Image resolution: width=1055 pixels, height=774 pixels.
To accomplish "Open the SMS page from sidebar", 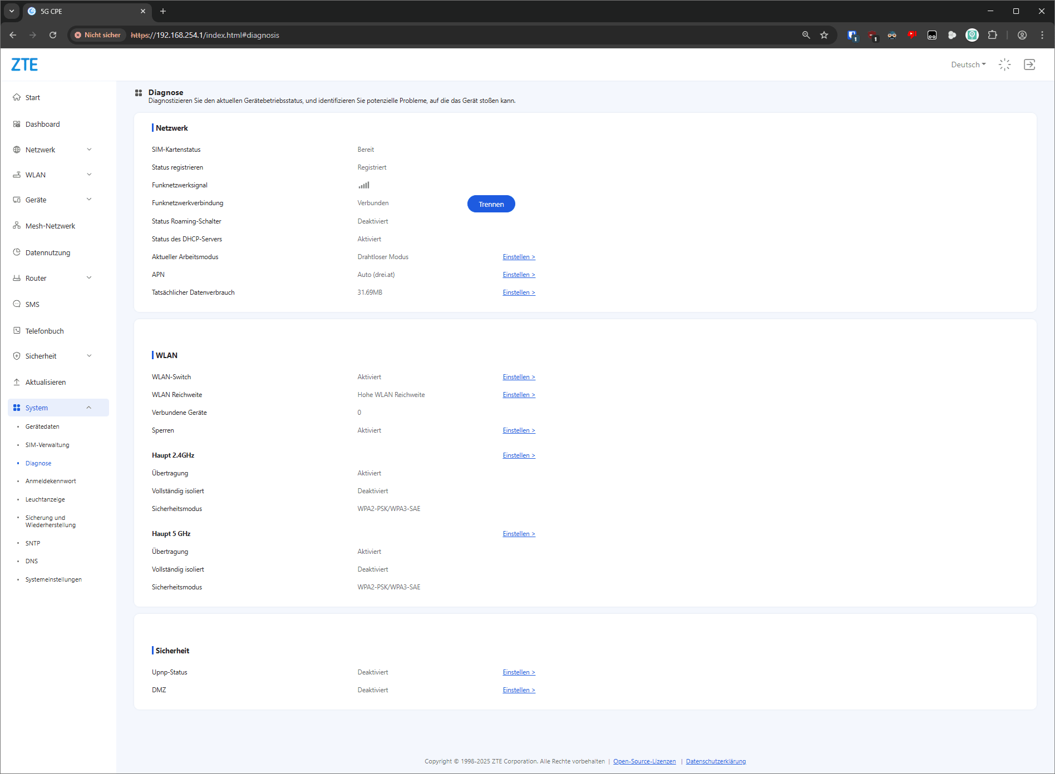I will pos(32,304).
